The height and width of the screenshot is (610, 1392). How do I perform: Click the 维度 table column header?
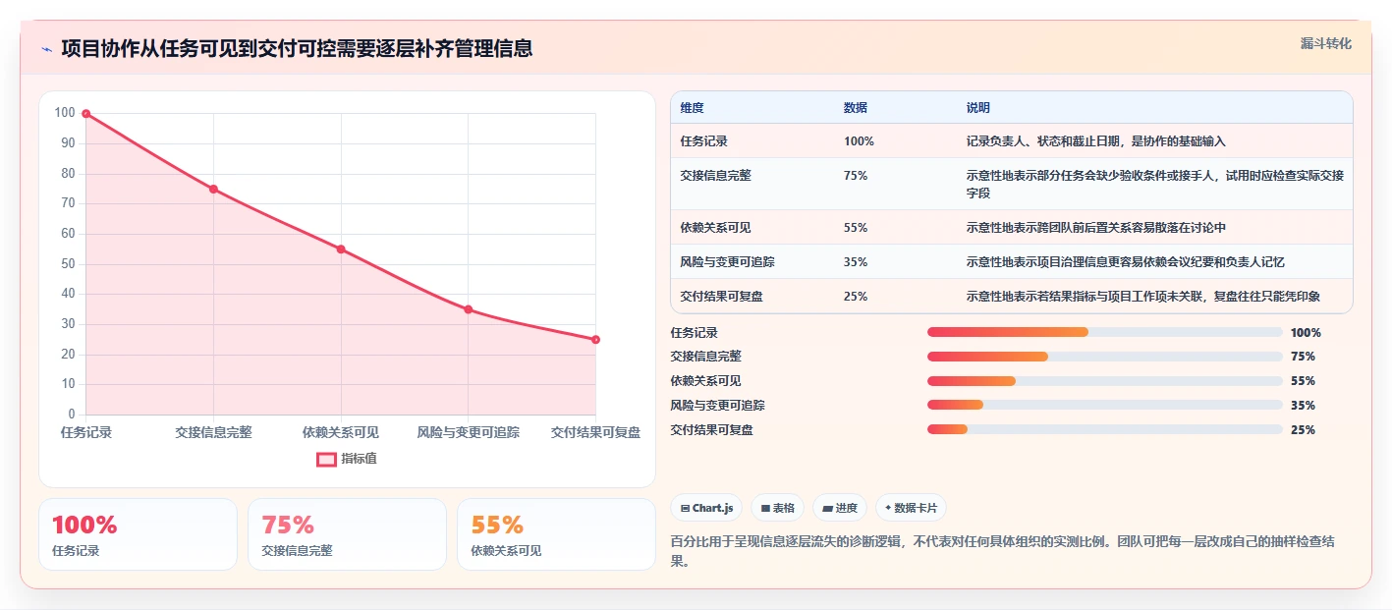point(692,108)
